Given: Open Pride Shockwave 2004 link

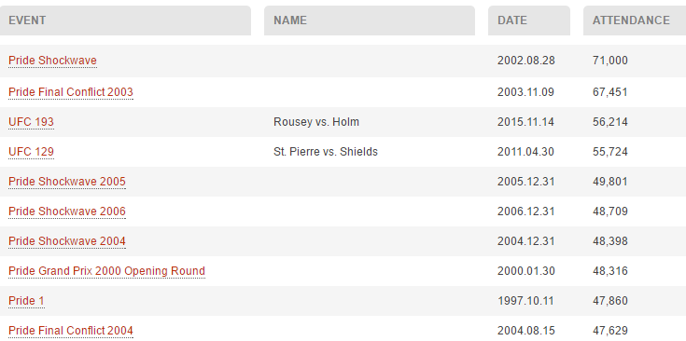Looking at the screenshot, I should point(67,241).
